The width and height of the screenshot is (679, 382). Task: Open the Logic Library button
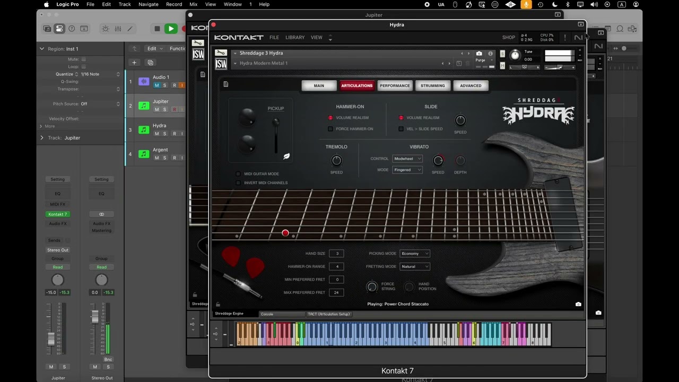pos(47,29)
